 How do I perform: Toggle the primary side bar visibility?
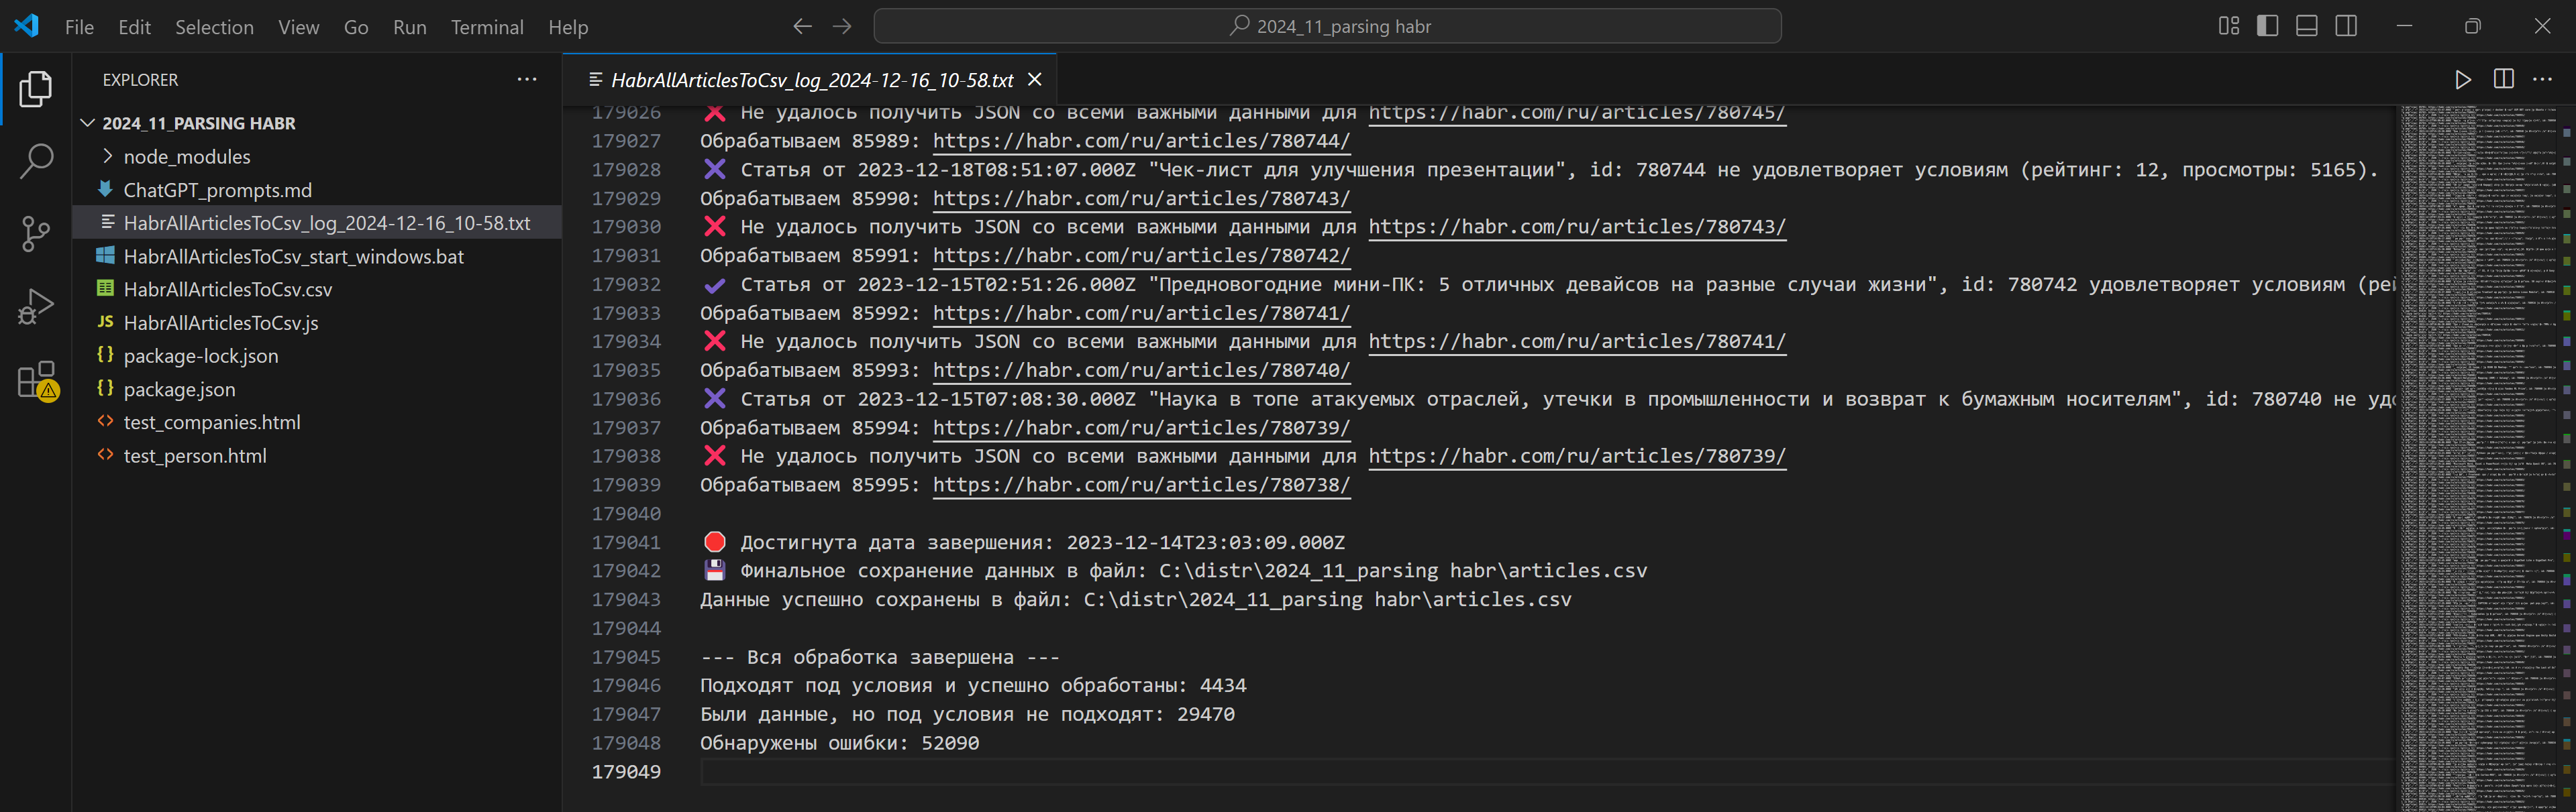[2267, 26]
